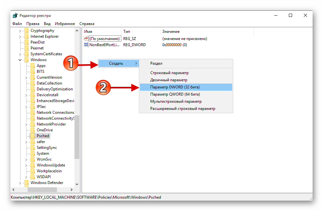Expand the safer key

click(26, 142)
